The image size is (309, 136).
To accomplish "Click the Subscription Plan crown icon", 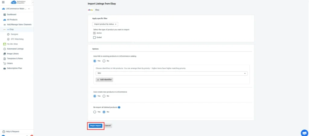I will 5,68.
